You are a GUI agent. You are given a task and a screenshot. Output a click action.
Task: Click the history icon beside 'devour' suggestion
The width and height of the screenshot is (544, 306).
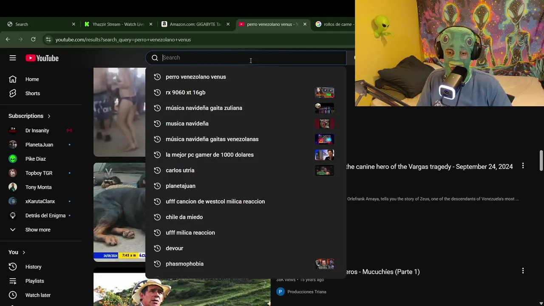(157, 248)
